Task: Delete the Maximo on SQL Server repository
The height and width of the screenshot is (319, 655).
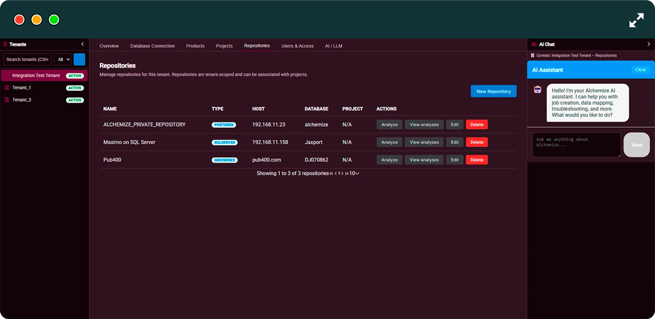Action: [477, 142]
